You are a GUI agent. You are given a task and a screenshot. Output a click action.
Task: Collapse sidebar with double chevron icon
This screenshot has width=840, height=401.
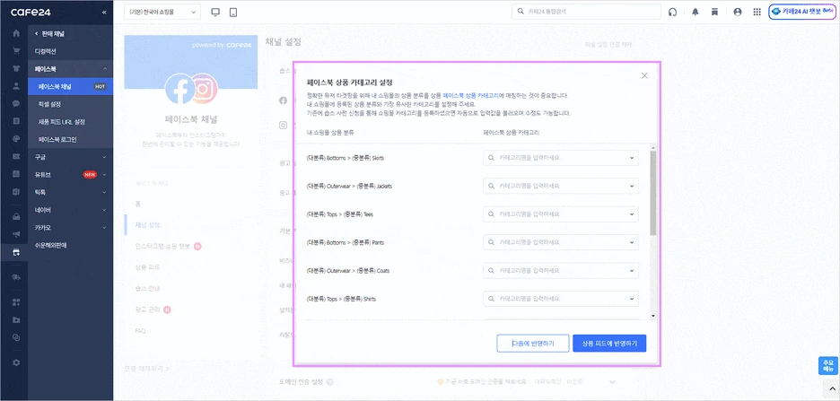[104, 12]
